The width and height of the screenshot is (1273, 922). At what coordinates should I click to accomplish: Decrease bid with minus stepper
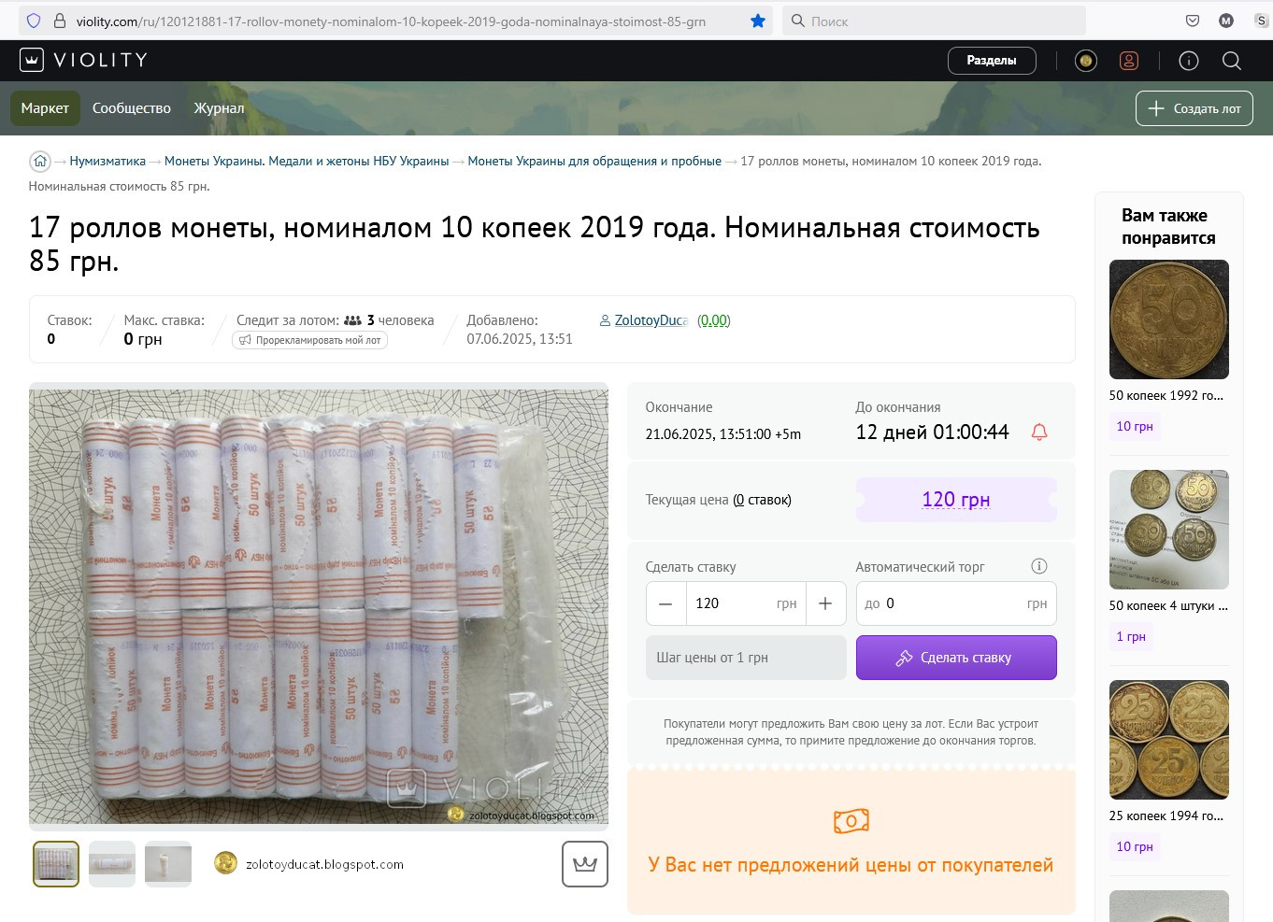point(665,603)
